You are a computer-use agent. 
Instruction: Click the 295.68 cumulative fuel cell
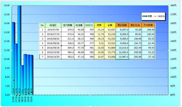(136, 57)
